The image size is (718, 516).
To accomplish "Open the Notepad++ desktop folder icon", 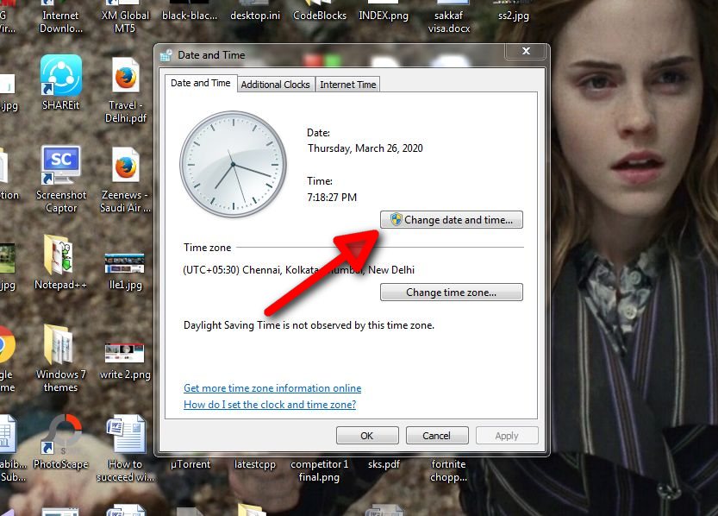I will (x=59, y=255).
